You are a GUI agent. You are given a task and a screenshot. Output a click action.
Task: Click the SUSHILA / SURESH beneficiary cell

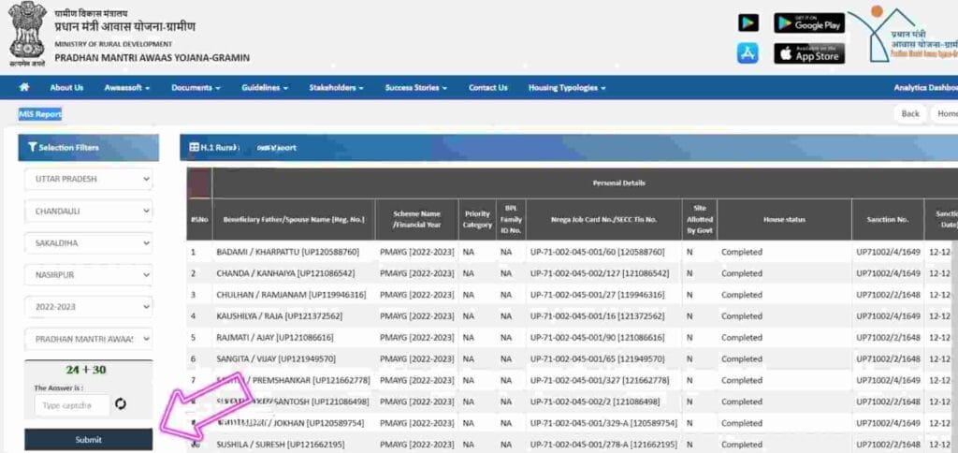coord(294,445)
